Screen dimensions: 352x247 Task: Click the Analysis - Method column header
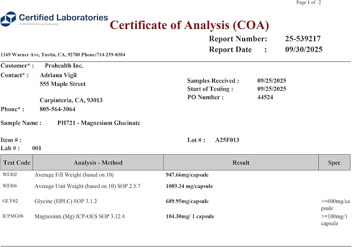pyautogui.click(x=98, y=163)
